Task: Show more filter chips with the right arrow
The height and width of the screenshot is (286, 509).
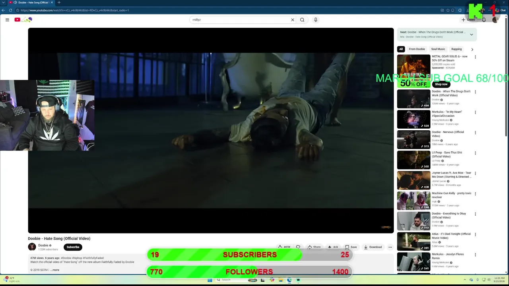Action: tap(472, 49)
